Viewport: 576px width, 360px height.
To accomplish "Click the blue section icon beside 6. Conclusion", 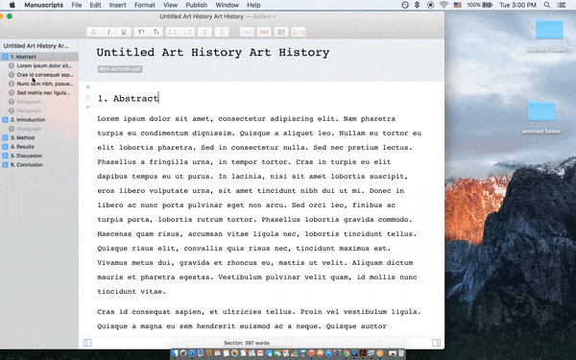I will pyautogui.click(x=5, y=164).
